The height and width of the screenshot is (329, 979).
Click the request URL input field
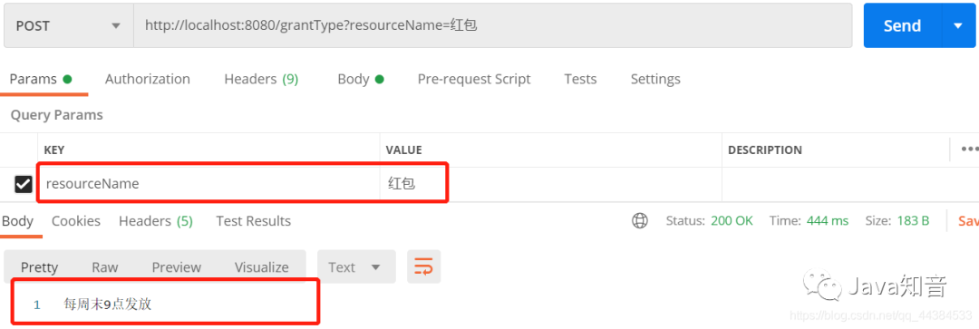tap(492, 25)
